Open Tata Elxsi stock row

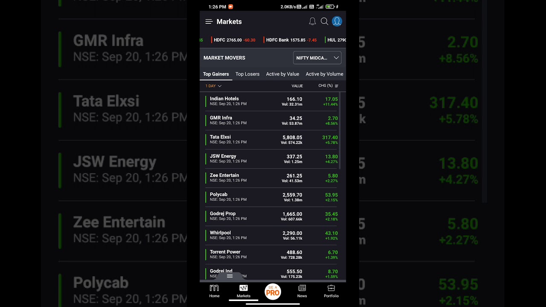(272, 140)
